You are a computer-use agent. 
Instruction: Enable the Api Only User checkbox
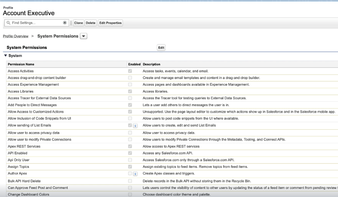tap(130, 160)
